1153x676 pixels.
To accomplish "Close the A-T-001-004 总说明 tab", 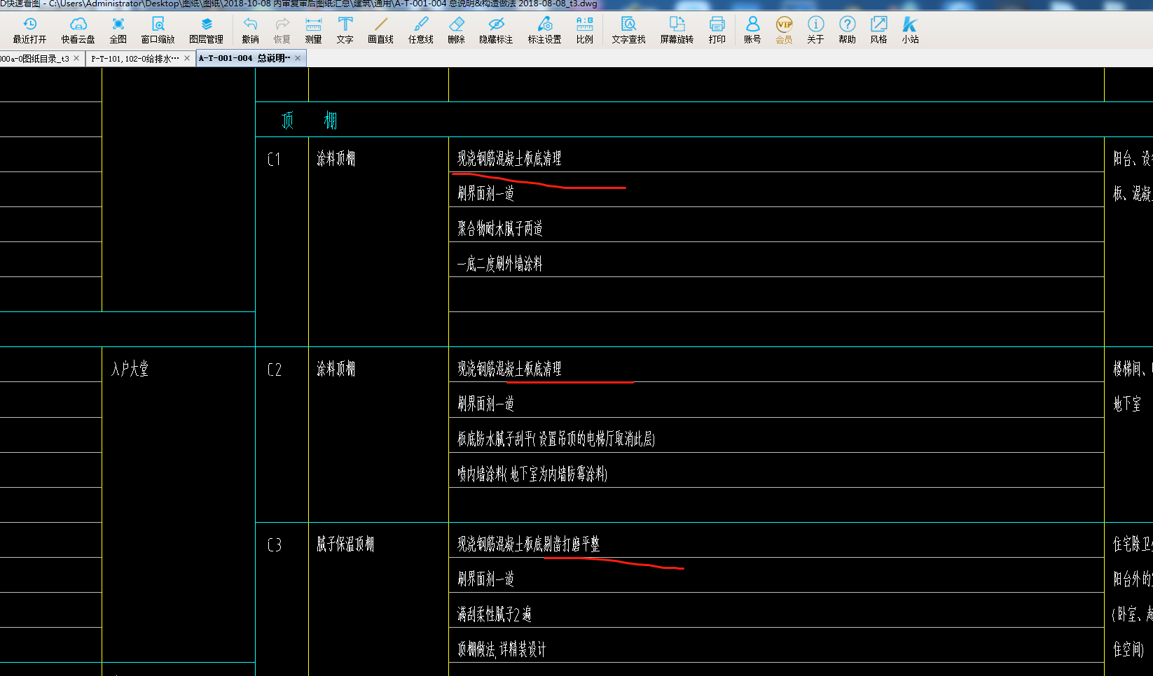I will pyautogui.click(x=298, y=58).
